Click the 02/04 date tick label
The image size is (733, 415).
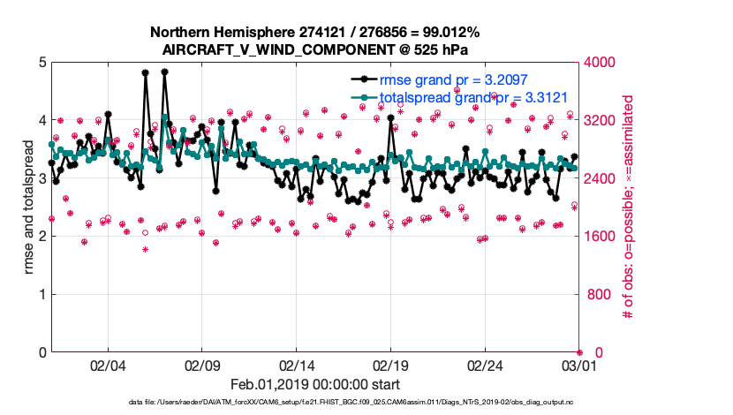[x=108, y=365]
